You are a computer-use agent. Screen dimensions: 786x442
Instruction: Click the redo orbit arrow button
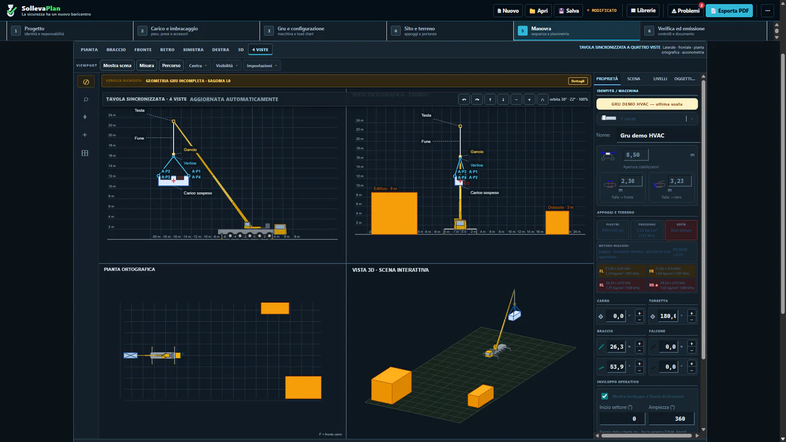coord(477,99)
